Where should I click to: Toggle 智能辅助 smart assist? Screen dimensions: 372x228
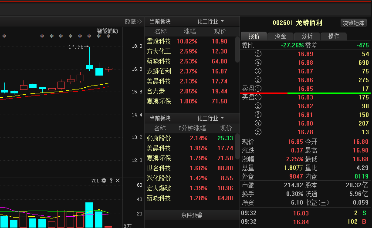point(107,31)
